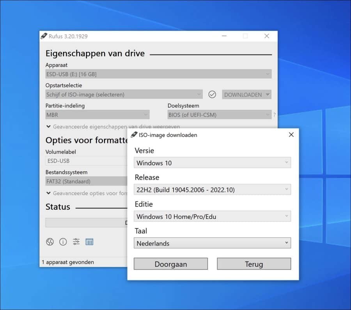
Task: Click the 'Bestandssysteem' label
Action: [66, 172]
